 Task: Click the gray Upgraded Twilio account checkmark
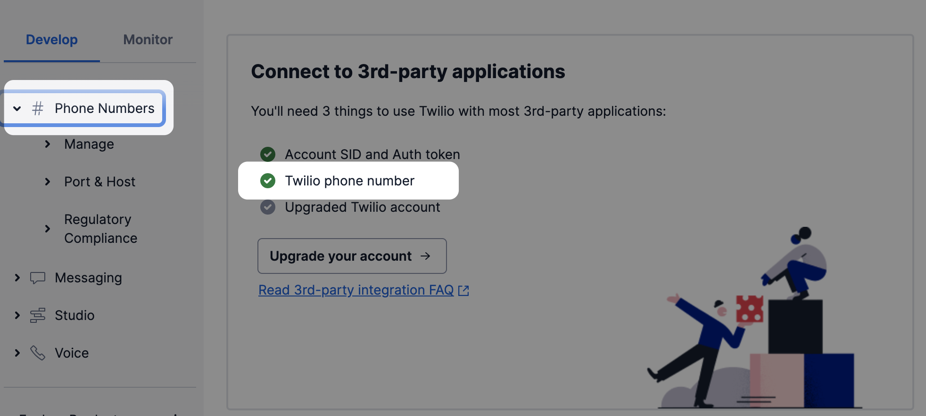[x=268, y=207]
